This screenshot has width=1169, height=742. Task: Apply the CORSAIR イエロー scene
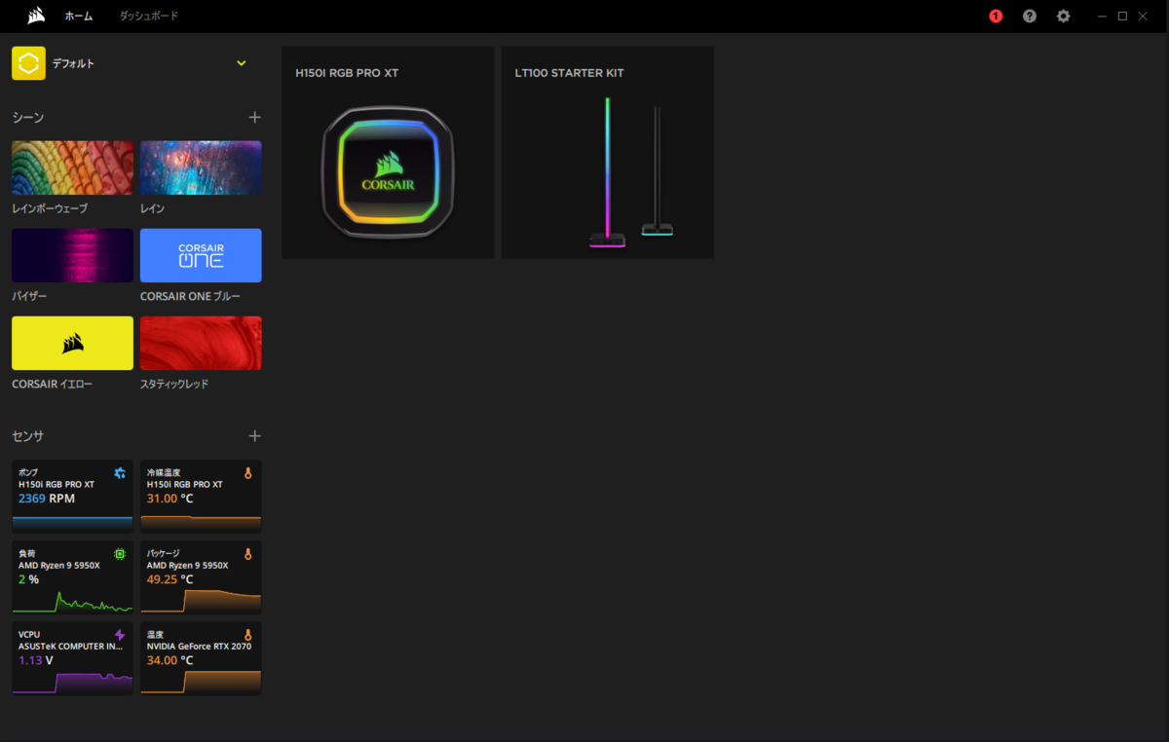(x=72, y=343)
